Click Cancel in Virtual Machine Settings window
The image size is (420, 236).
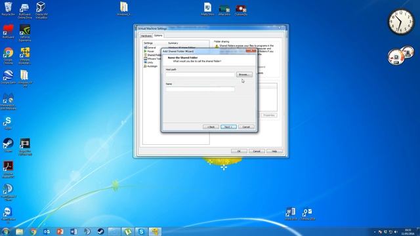click(x=257, y=151)
